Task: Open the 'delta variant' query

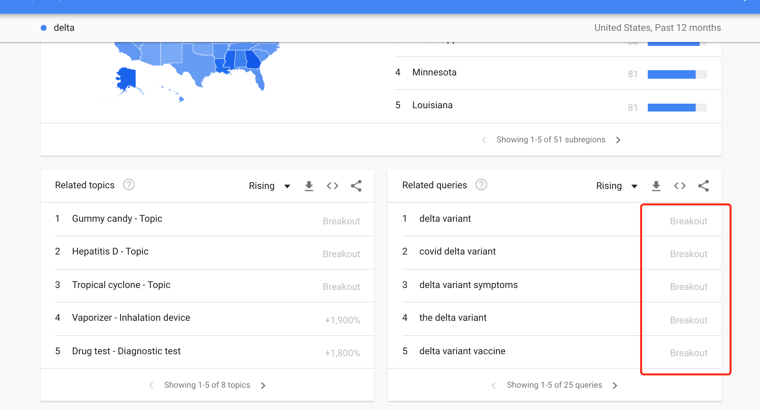Action: (x=445, y=219)
